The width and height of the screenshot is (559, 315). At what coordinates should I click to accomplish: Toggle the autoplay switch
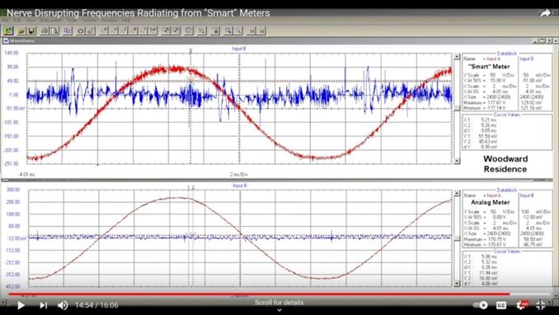[480, 305]
